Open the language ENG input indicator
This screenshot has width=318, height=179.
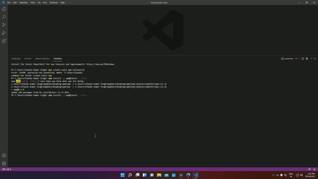pyautogui.click(x=291, y=175)
